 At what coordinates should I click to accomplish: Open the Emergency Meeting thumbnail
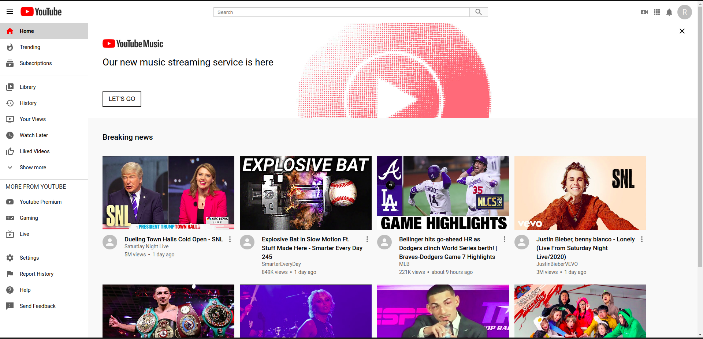[580, 311]
